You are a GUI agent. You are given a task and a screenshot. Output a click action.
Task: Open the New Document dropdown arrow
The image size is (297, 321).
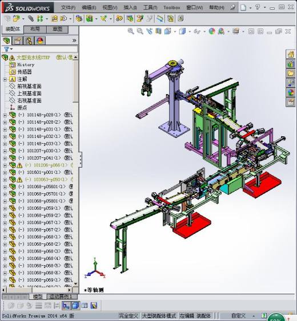tap(250, 8)
